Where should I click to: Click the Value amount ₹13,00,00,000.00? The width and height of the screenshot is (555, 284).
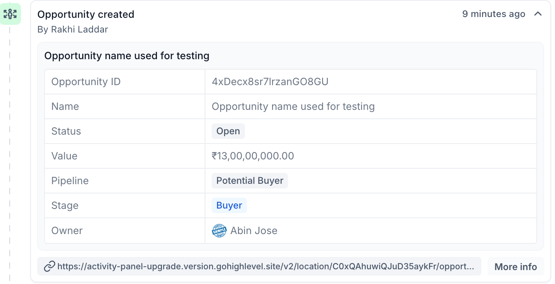[253, 156]
